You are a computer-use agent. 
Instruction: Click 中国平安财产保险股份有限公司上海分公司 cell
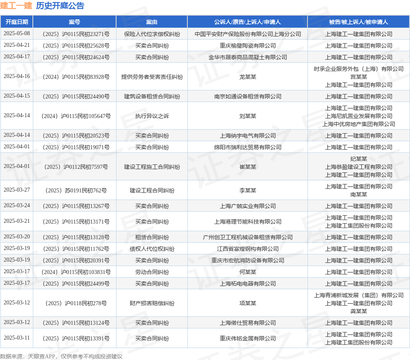(x=247, y=34)
